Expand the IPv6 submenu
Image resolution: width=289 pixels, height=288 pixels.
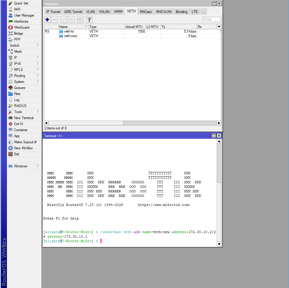pos(24,64)
